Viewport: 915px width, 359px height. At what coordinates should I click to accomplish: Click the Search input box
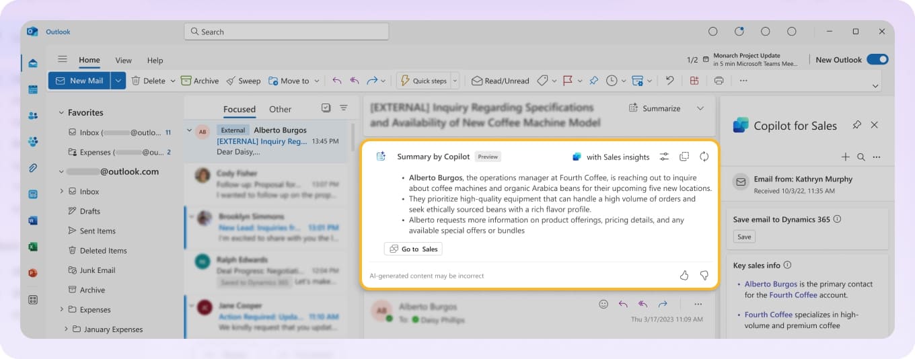(286, 32)
